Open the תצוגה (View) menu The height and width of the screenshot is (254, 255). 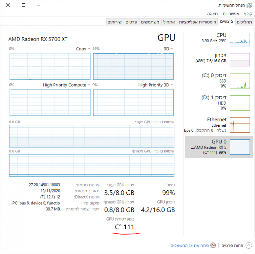click(x=213, y=14)
